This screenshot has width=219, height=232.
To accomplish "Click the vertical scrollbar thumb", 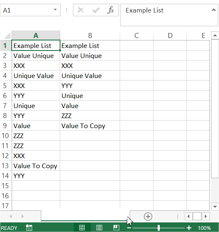I will pyautogui.click(x=215, y=109).
